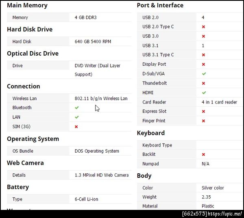Click the 640 GB 5400 RPM value
244x218 pixels.
click(x=93, y=41)
